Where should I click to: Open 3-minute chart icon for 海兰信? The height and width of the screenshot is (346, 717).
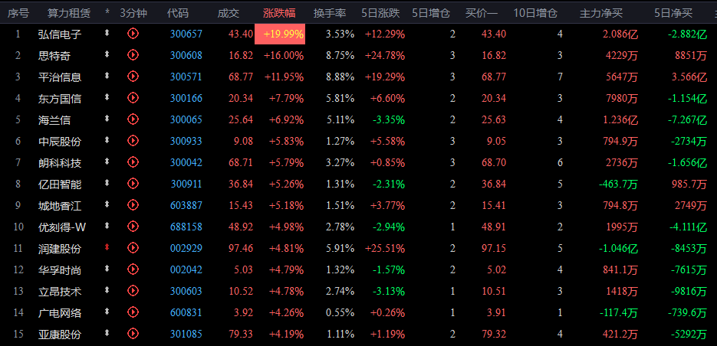(x=133, y=119)
